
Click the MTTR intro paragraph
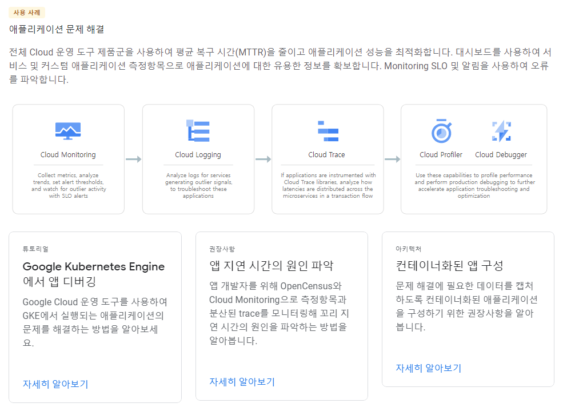(x=280, y=66)
